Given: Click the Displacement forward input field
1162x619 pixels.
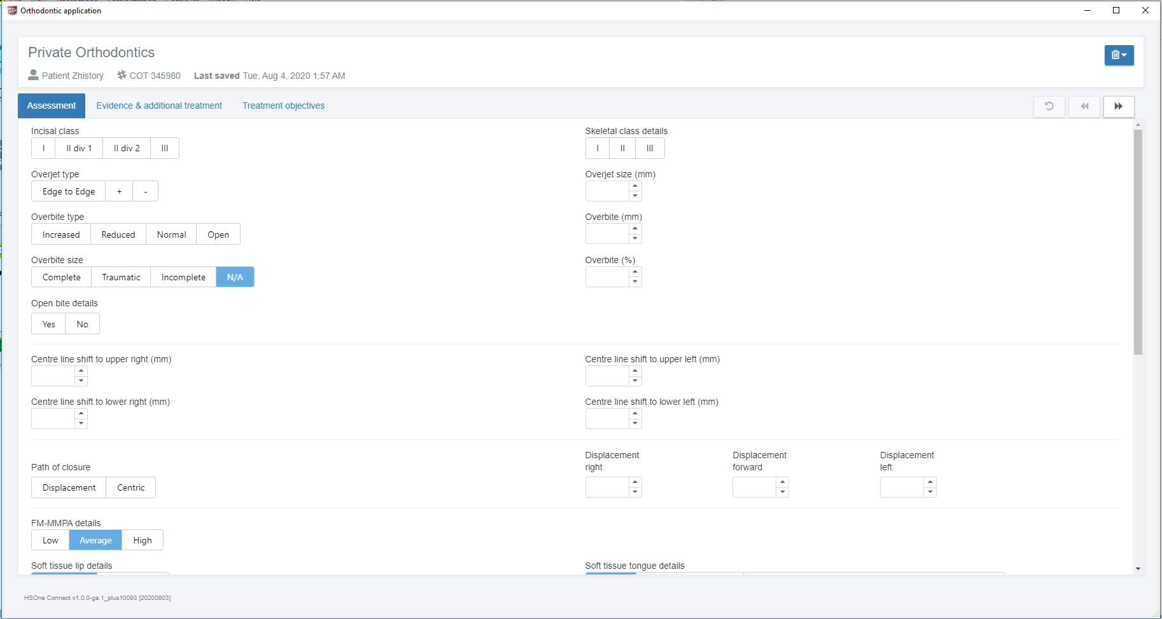Looking at the screenshot, I should (x=755, y=487).
